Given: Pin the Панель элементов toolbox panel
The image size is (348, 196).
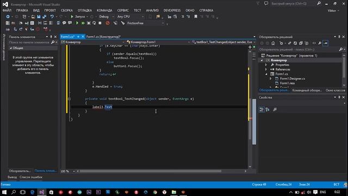Looking at the screenshot, I should 51,36.
